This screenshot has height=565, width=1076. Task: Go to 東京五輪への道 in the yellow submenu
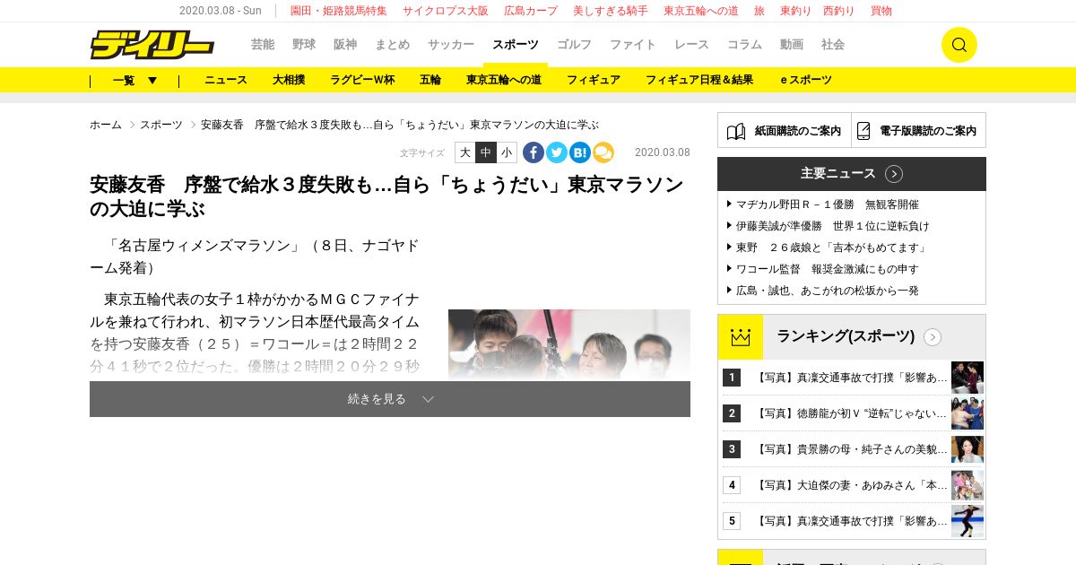[504, 80]
